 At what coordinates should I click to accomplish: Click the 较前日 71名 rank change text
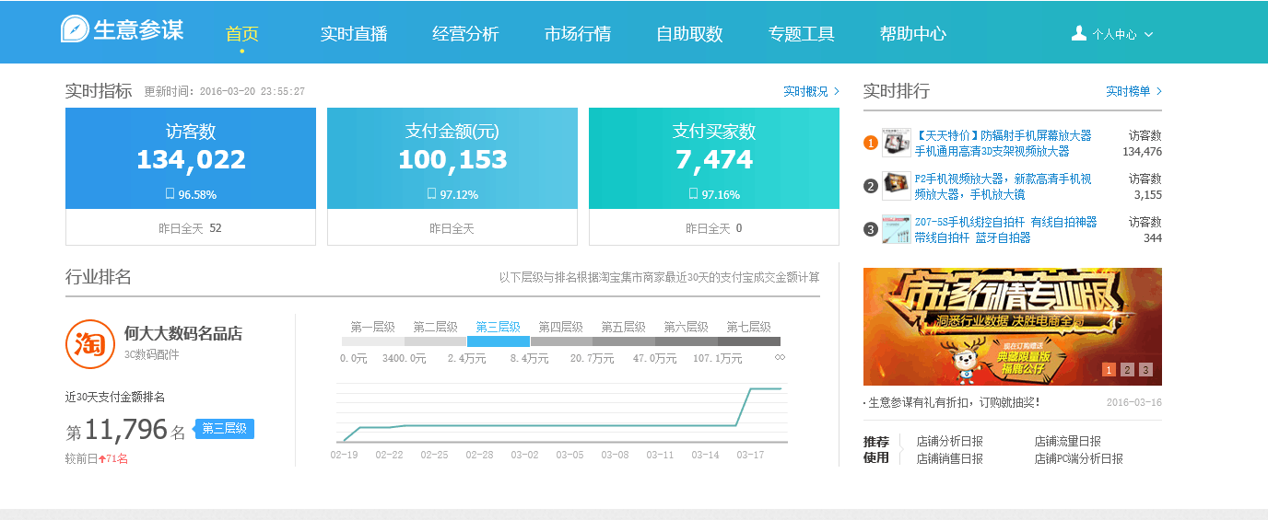pyautogui.click(x=97, y=458)
